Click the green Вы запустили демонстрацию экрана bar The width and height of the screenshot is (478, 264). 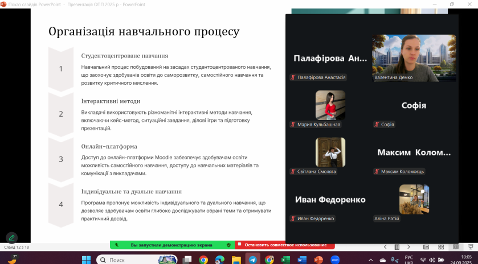[172, 245]
